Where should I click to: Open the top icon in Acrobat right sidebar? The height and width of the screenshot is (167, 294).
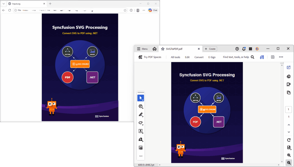pyautogui.click(x=289, y=67)
